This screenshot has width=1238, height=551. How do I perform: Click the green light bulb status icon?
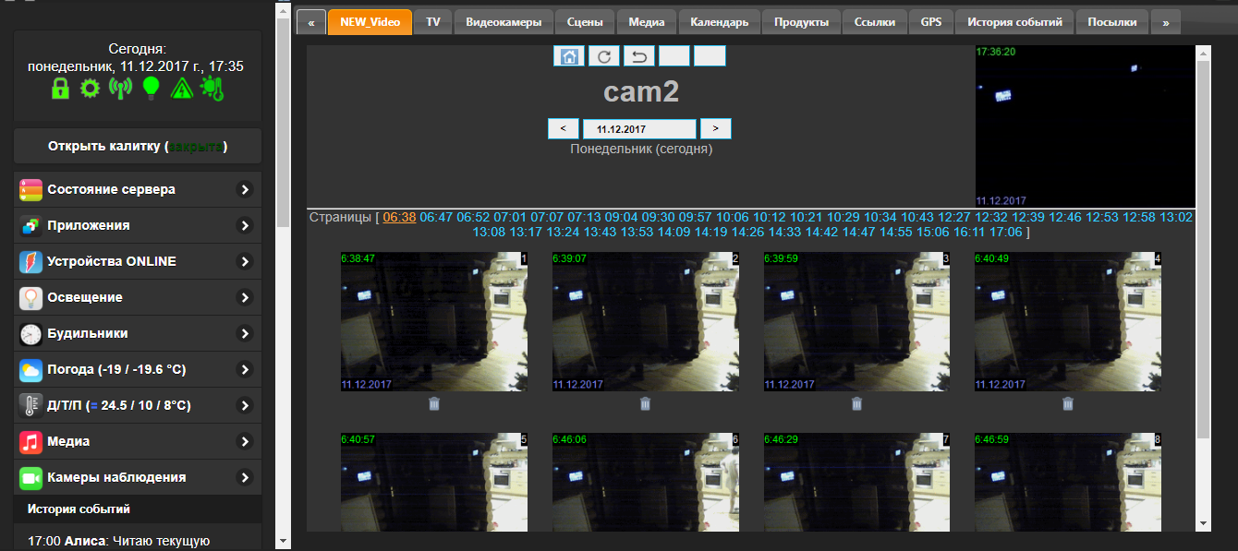pos(151,89)
